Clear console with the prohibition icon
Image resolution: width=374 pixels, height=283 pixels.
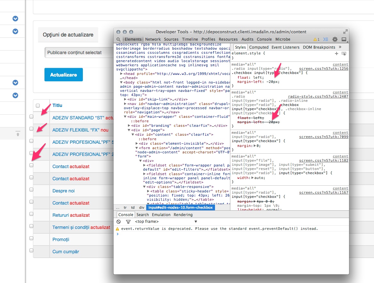(x=119, y=222)
